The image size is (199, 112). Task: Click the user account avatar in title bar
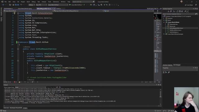tap(182, 2)
